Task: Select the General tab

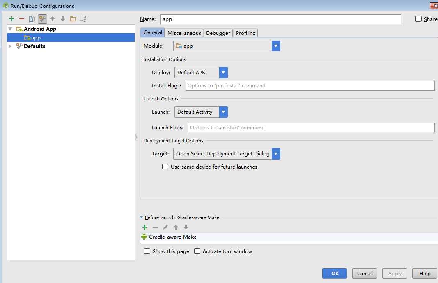Action: (x=153, y=32)
